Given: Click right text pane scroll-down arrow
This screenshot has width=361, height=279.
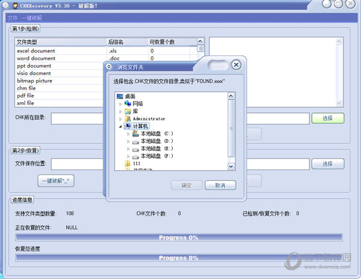Looking at the screenshot, I should pos(339,103).
